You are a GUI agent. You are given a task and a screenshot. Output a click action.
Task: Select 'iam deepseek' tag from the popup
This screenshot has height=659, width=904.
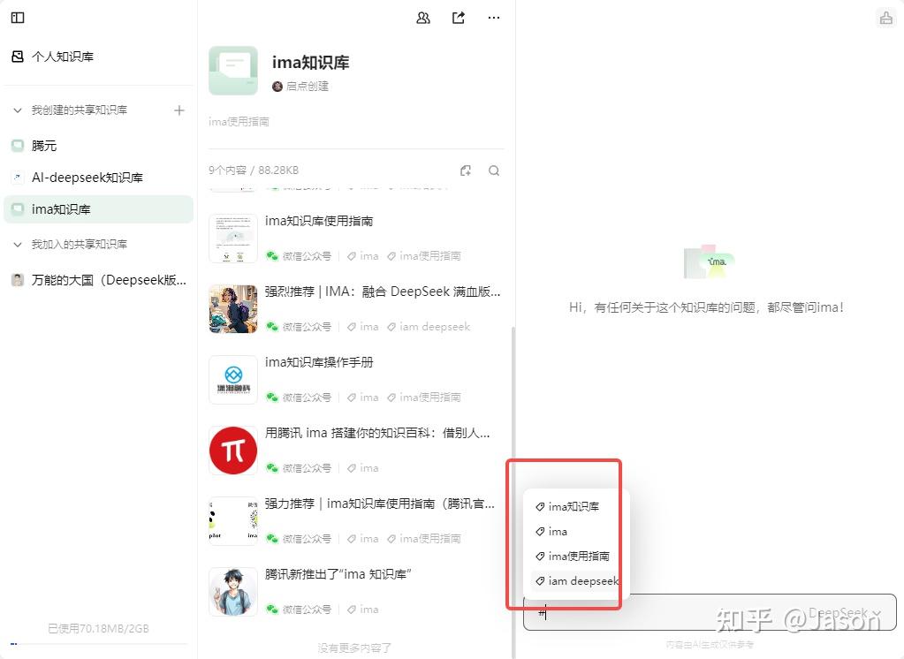(x=579, y=581)
